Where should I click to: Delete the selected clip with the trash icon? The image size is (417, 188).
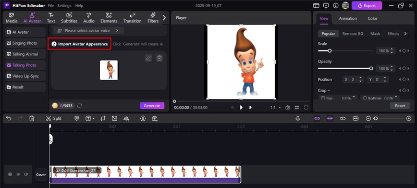pos(32,118)
